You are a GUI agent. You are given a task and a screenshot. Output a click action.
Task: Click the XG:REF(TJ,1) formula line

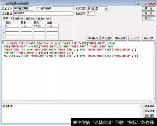click(71, 56)
